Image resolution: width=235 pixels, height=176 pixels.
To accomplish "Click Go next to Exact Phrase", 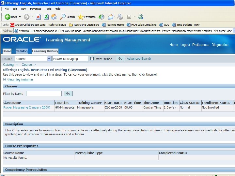I will click(x=120, y=59).
